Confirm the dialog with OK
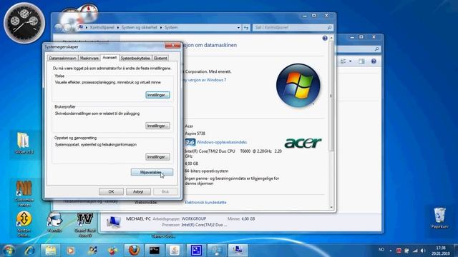The image size is (458, 257). pos(111,192)
